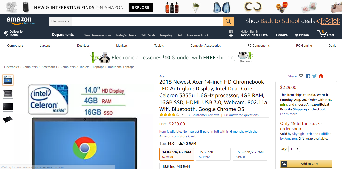
Task: Open the Electronics search category dropdown
Action: click(x=60, y=21)
